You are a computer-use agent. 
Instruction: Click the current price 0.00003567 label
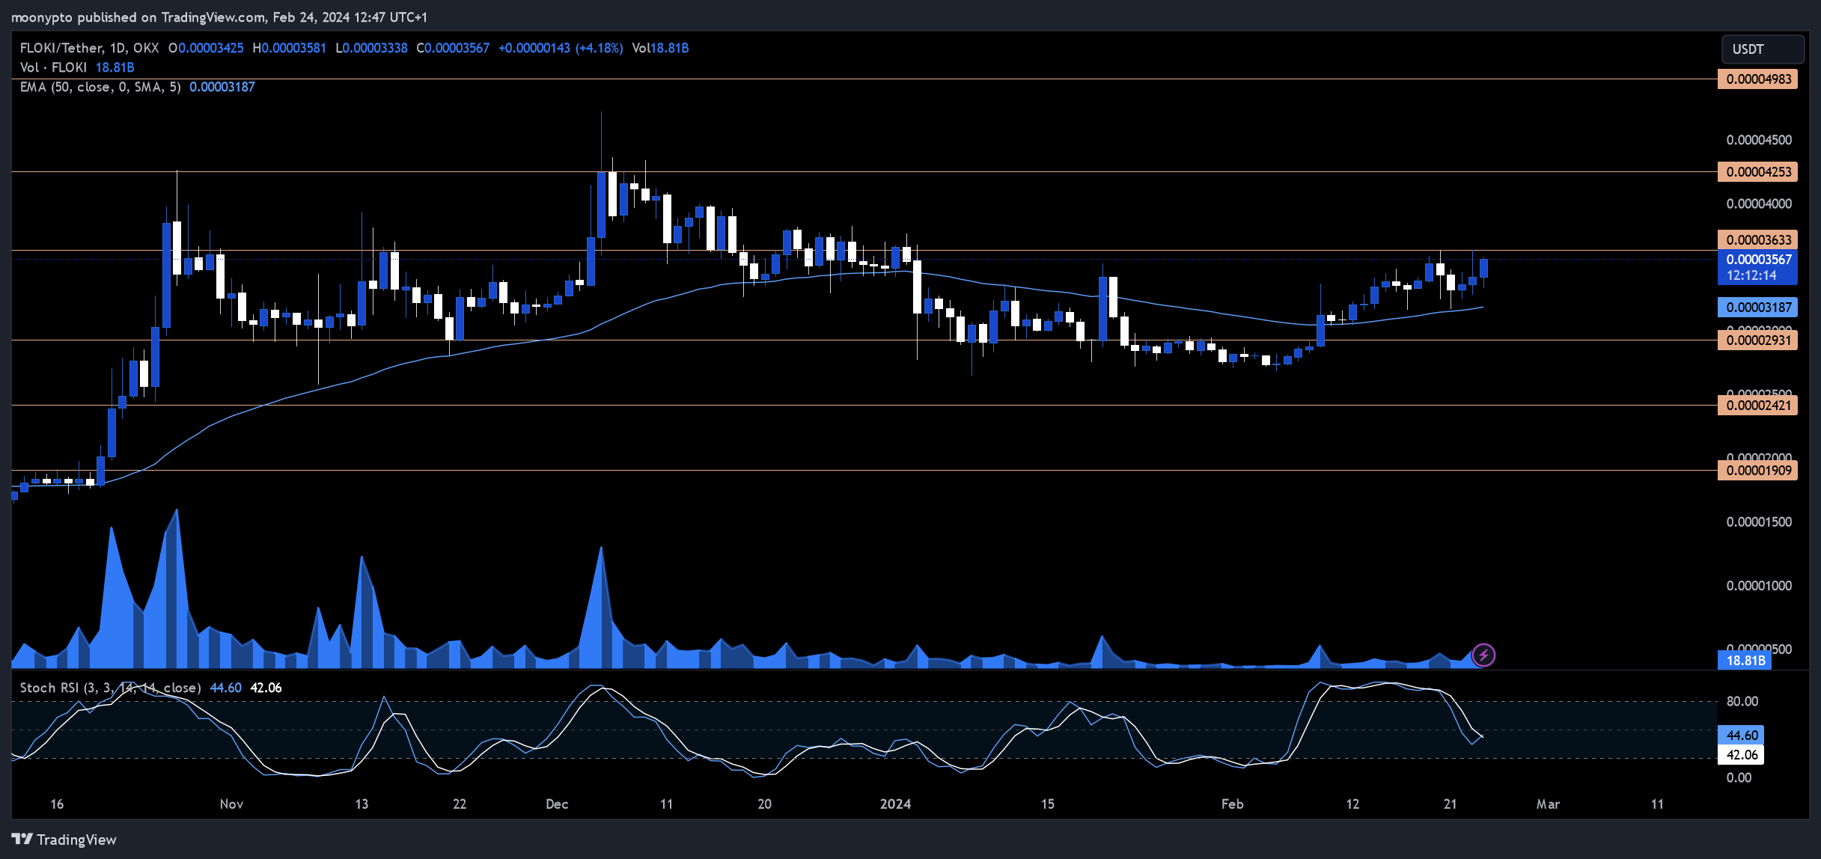pyautogui.click(x=1757, y=260)
